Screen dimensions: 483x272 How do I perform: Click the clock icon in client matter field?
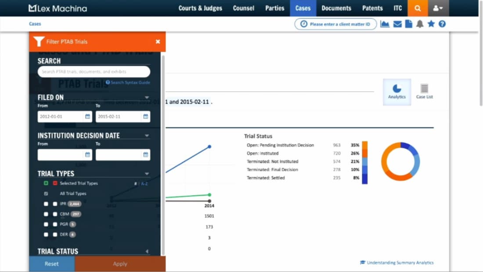(304, 24)
